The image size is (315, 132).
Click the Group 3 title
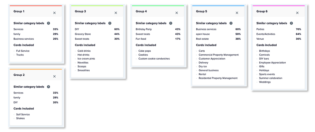click(x=80, y=11)
